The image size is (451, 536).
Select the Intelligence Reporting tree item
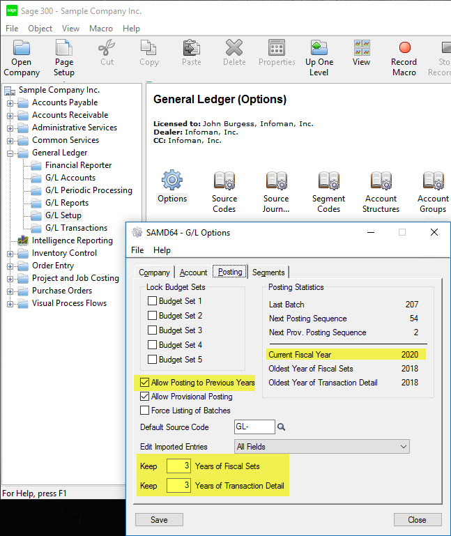tap(72, 240)
